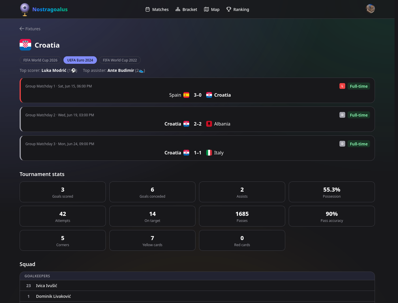Click the Passes stat card
Image resolution: width=398 pixels, height=303 pixels.
tap(242, 216)
